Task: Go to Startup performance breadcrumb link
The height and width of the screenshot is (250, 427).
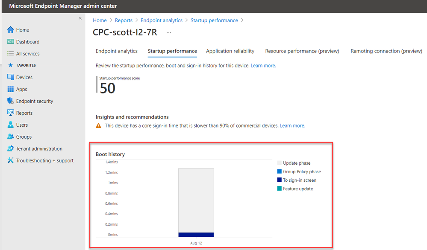Action: (x=214, y=20)
